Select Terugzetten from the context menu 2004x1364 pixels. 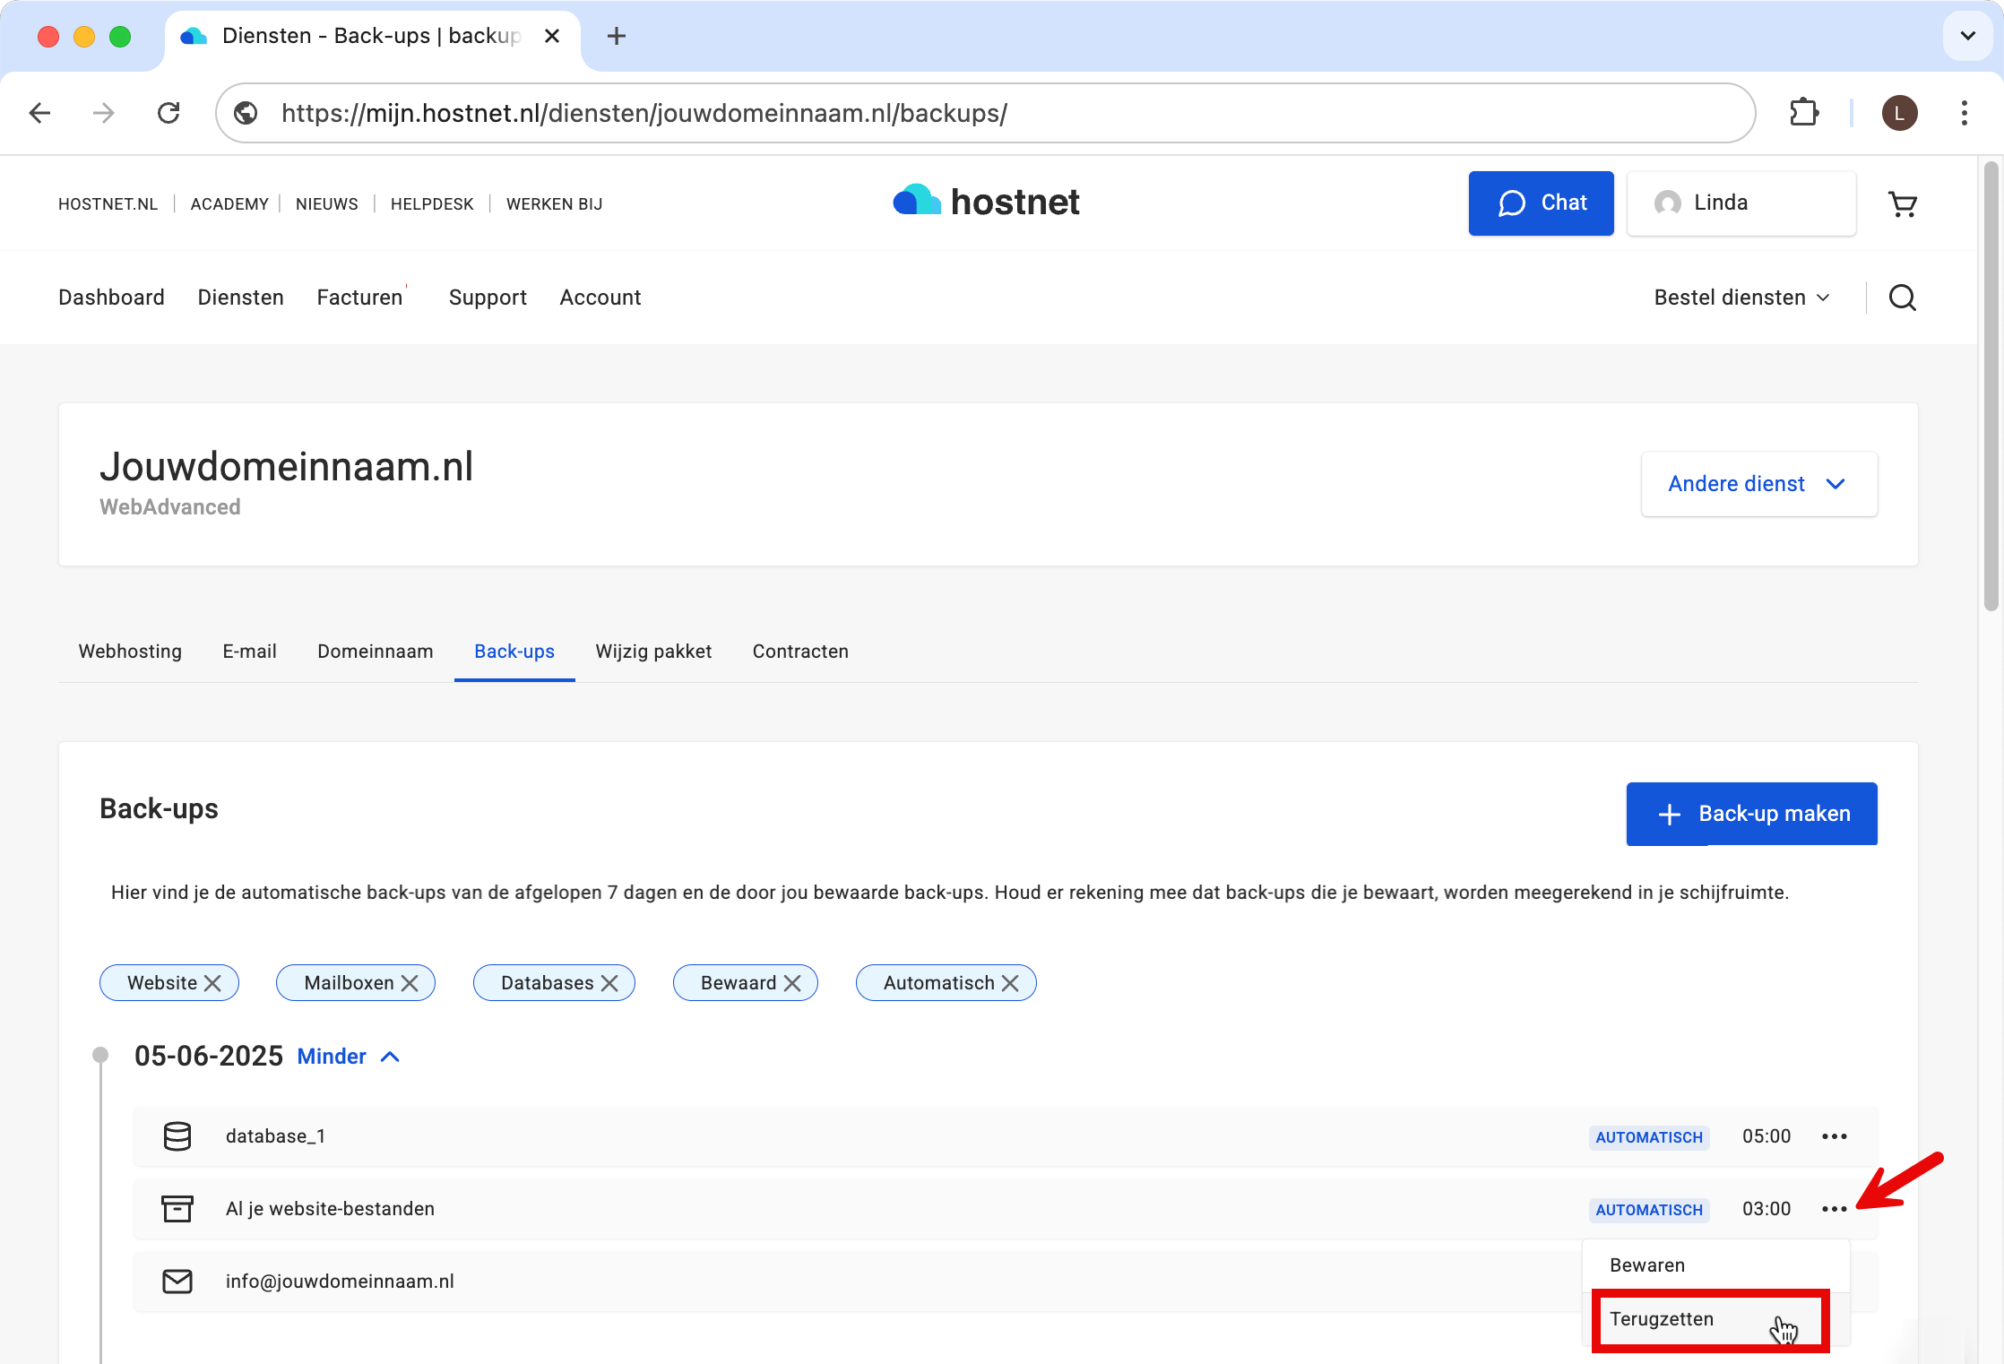(x=1662, y=1319)
